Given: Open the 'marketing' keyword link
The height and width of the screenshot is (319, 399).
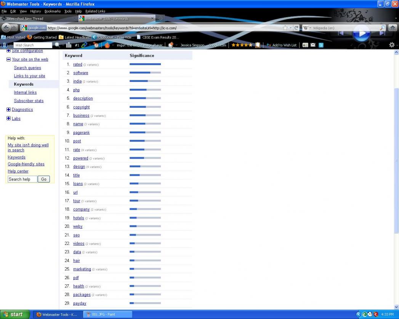Looking at the screenshot, I should [x=82, y=269].
